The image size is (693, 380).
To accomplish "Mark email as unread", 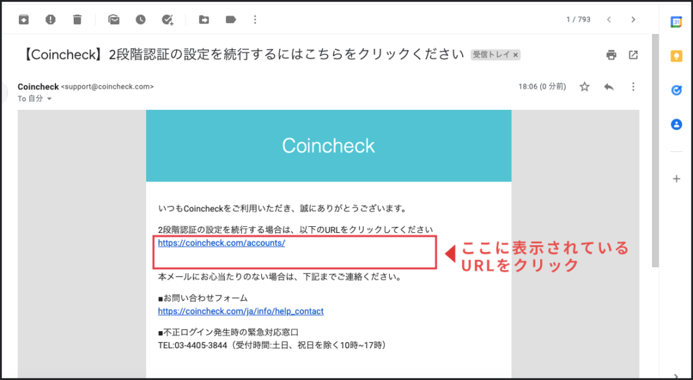I will (114, 20).
